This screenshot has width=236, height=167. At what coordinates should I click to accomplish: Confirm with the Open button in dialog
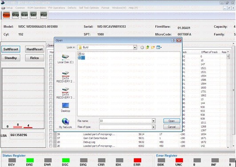[x=172, y=121]
